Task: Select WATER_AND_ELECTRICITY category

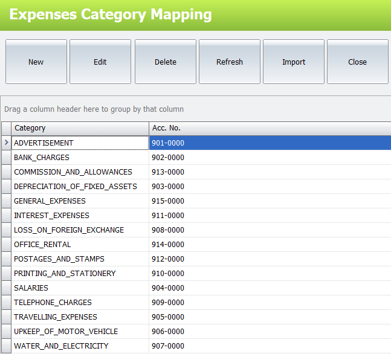Action: pos(80,346)
